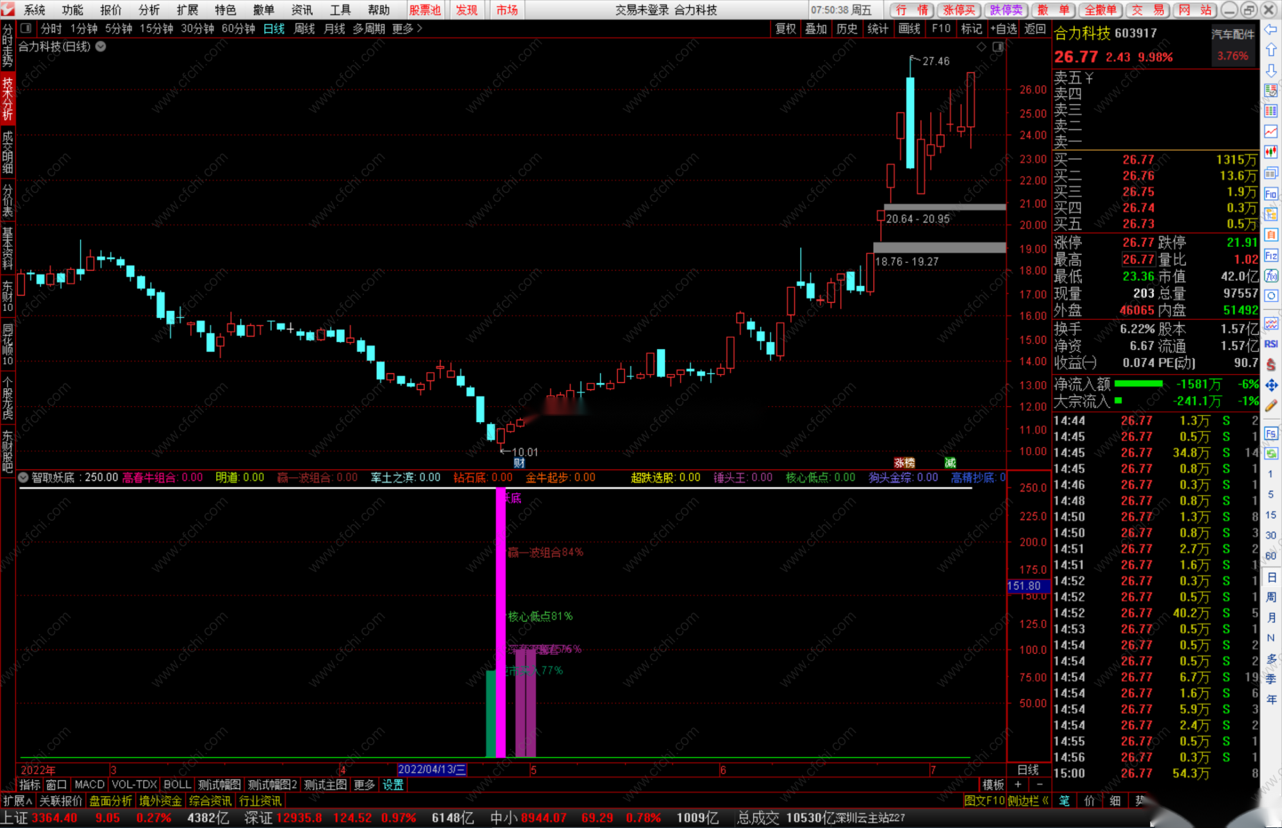Click the 2022/04/13 date marker on timeline
Screen dimensions: 1282x828
click(x=431, y=770)
